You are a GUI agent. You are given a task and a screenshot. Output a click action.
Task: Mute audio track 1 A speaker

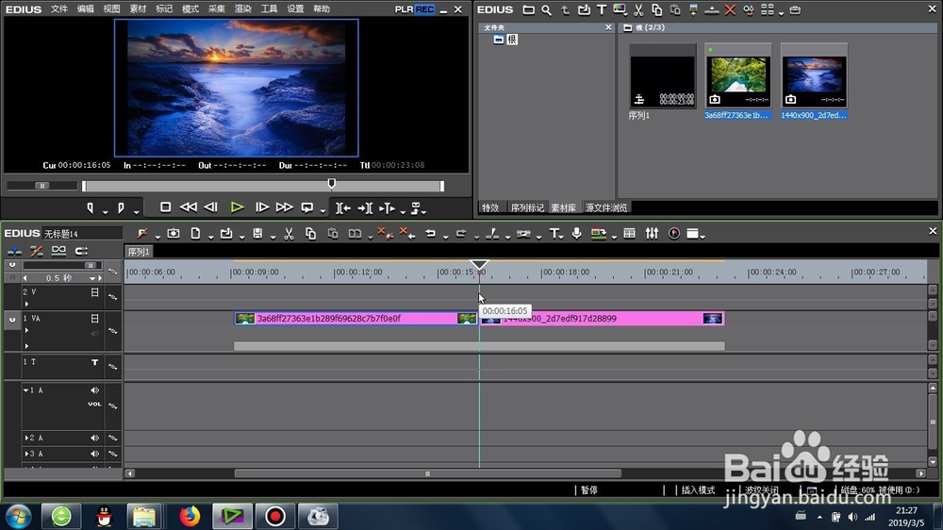coord(94,390)
